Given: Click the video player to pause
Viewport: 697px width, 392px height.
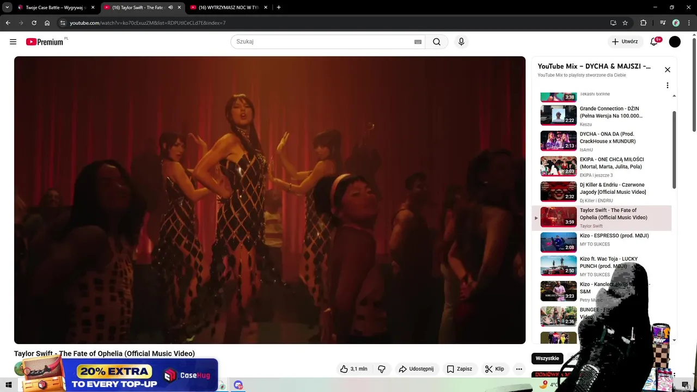Looking at the screenshot, I should [270, 200].
